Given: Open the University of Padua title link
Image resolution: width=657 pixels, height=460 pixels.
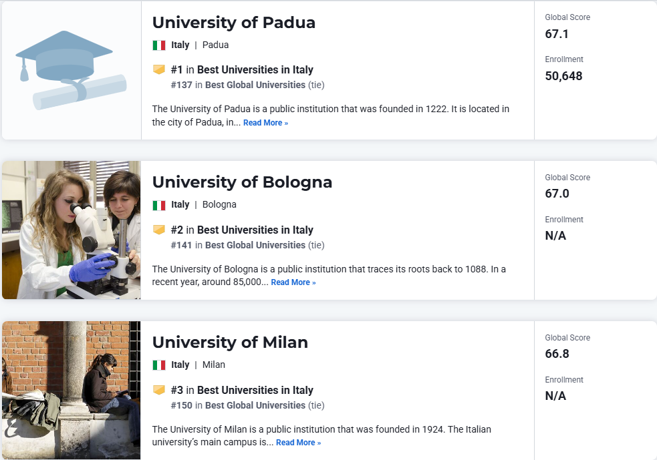Looking at the screenshot, I should (x=233, y=23).
